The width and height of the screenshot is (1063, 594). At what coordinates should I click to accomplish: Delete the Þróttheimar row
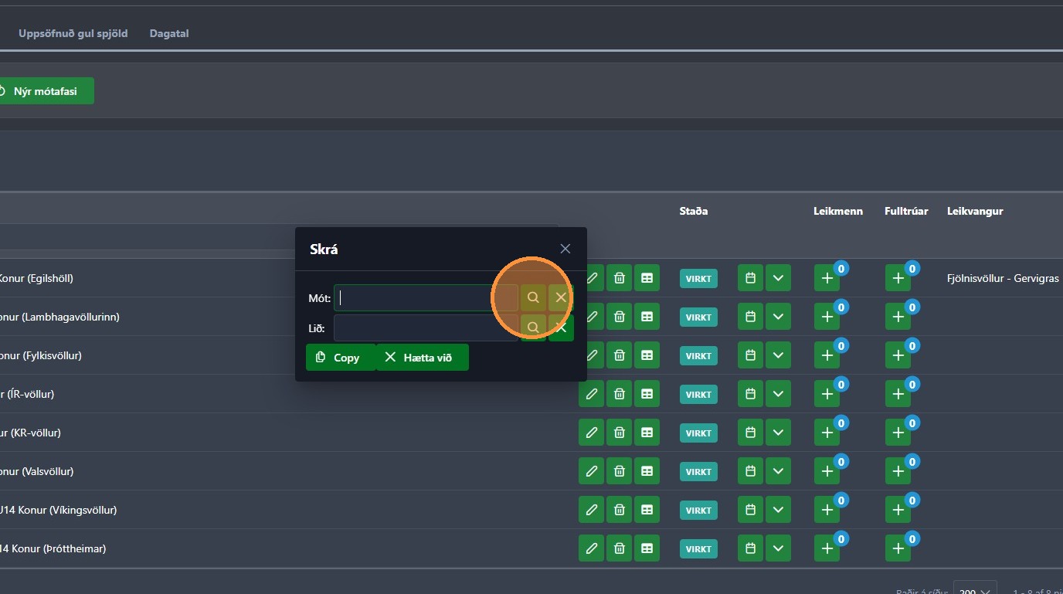pyautogui.click(x=620, y=548)
